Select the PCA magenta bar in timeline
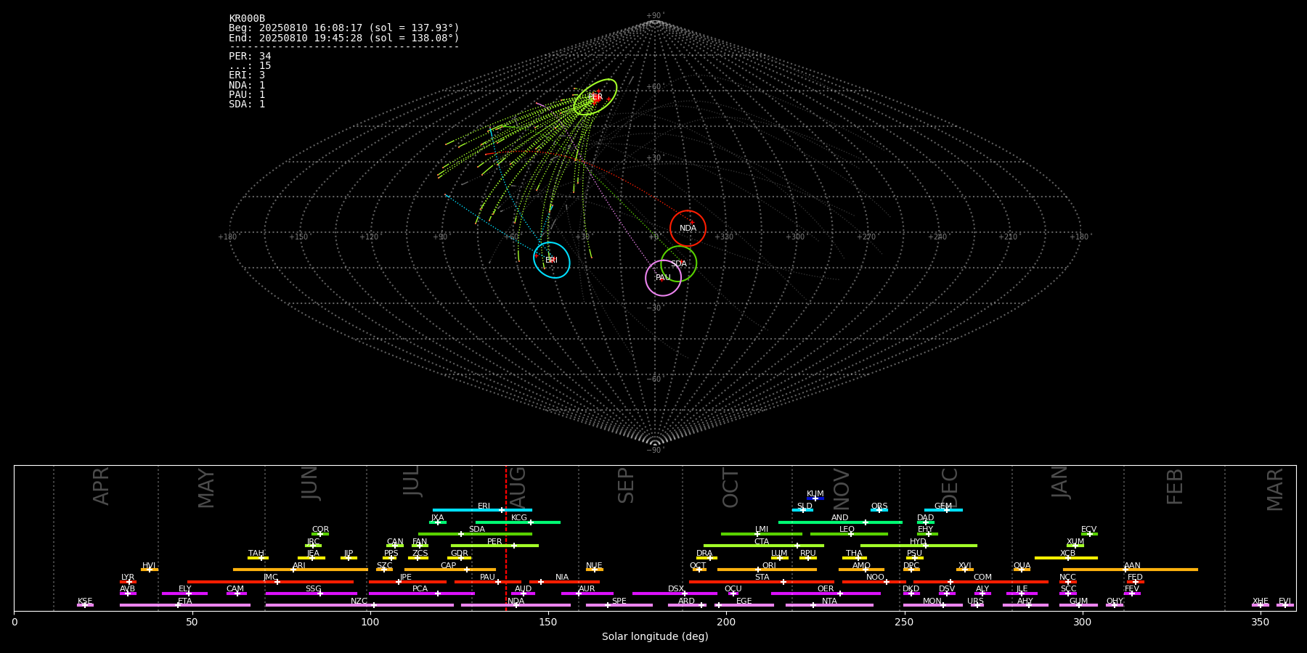The width and height of the screenshot is (1307, 653). [x=422, y=594]
